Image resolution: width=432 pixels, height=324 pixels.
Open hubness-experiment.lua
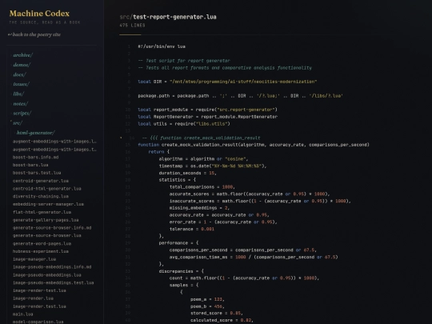41,251
